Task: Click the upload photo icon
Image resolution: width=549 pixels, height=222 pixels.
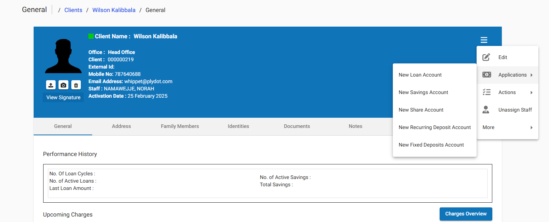Action: tap(50, 85)
